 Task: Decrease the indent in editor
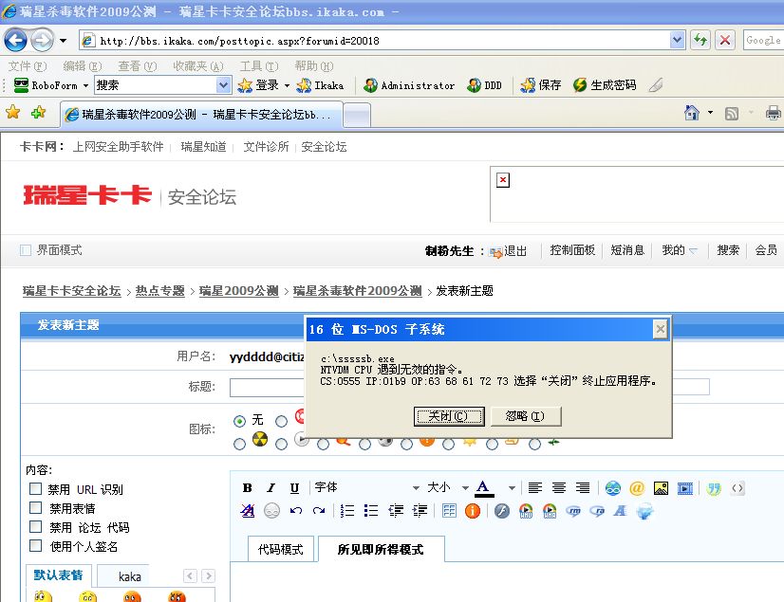(x=396, y=511)
